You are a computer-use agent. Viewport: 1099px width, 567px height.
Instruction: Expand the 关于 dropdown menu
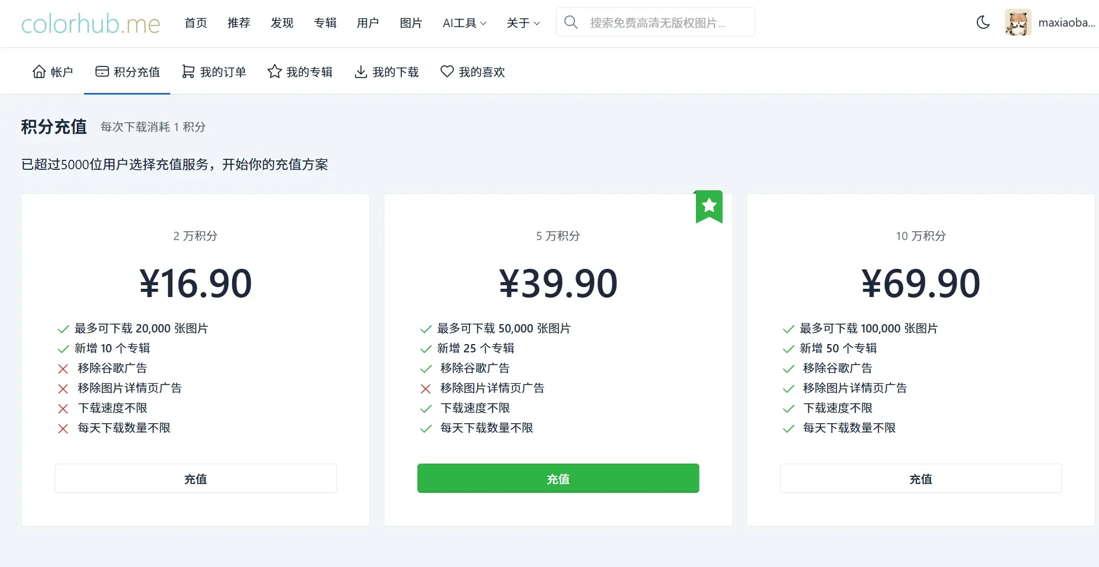coord(523,23)
